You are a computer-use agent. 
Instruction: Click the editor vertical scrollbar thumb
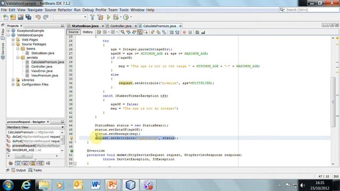(x=333, y=102)
